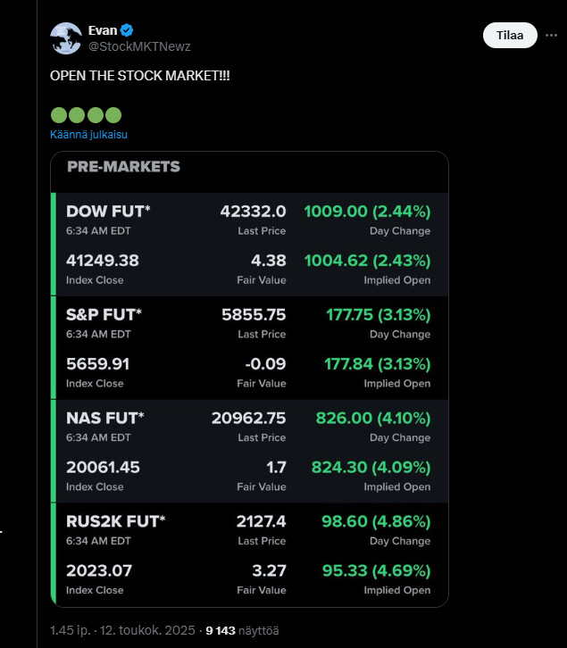Click the NAS last price 20962.75
567x648 pixels.
[x=248, y=418]
